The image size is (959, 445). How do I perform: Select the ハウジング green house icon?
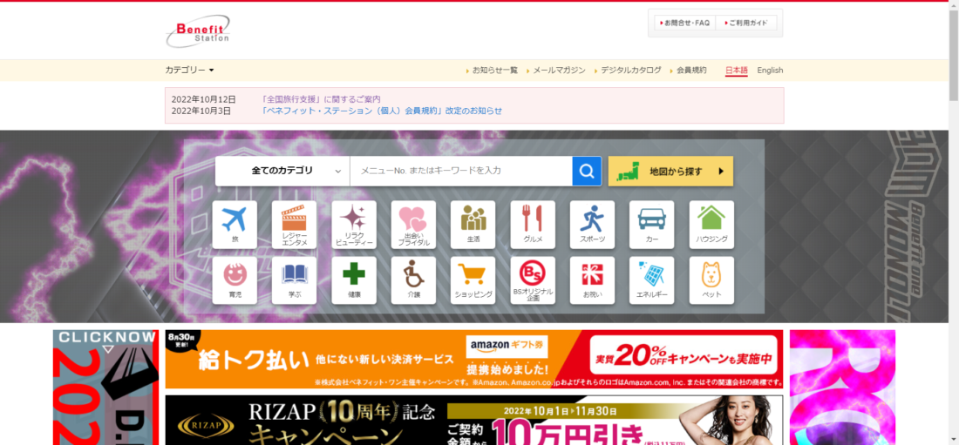tap(711, 225)
